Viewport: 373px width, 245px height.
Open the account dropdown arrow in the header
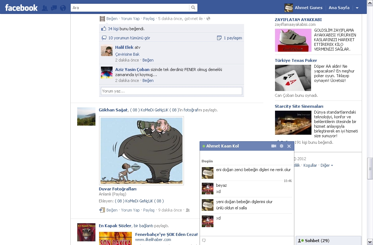pyautogui.click(x=357, y=8)
